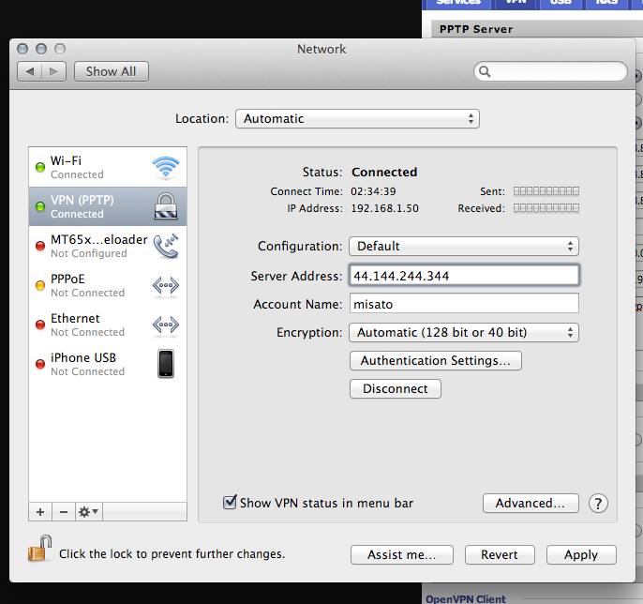Click the Received traffic indicator bar

(546, 208)
